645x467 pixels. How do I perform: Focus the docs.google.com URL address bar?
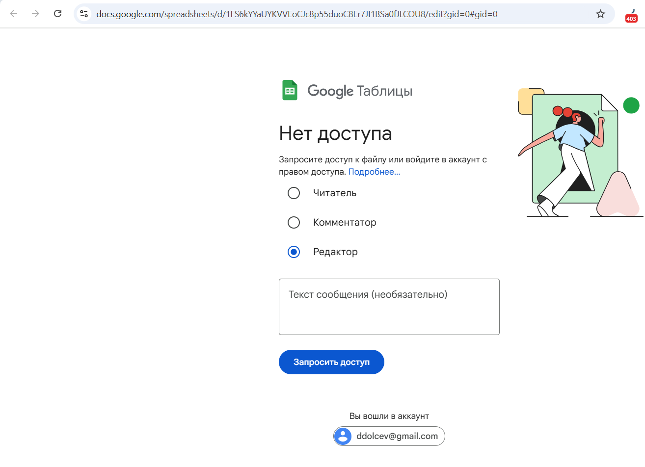coord(296,14)
